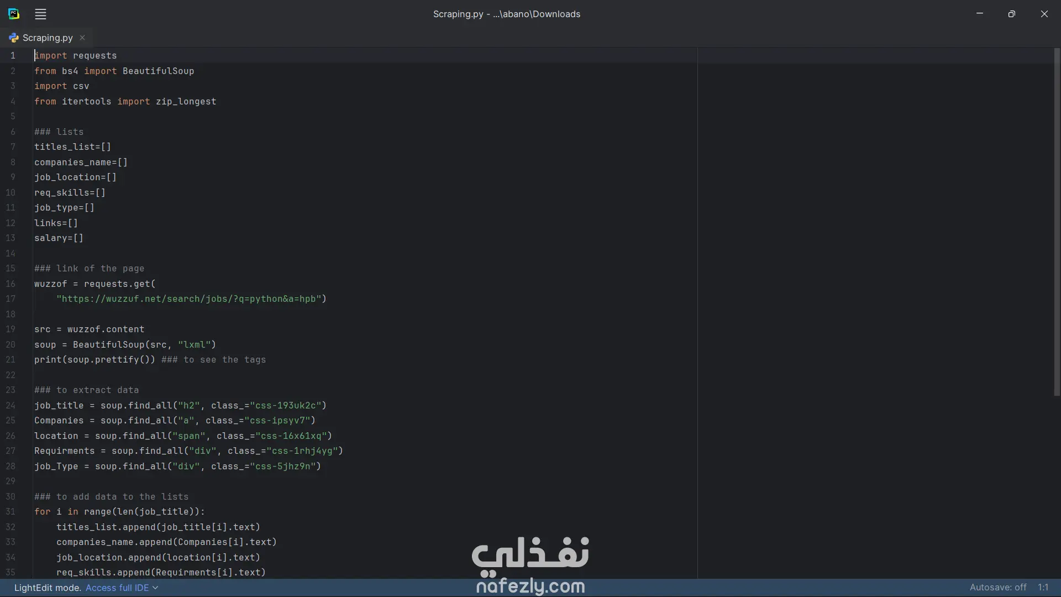The image size is (1061, 597).
Task: Click 'job_location.append' line 34
Action: [158, 557]
